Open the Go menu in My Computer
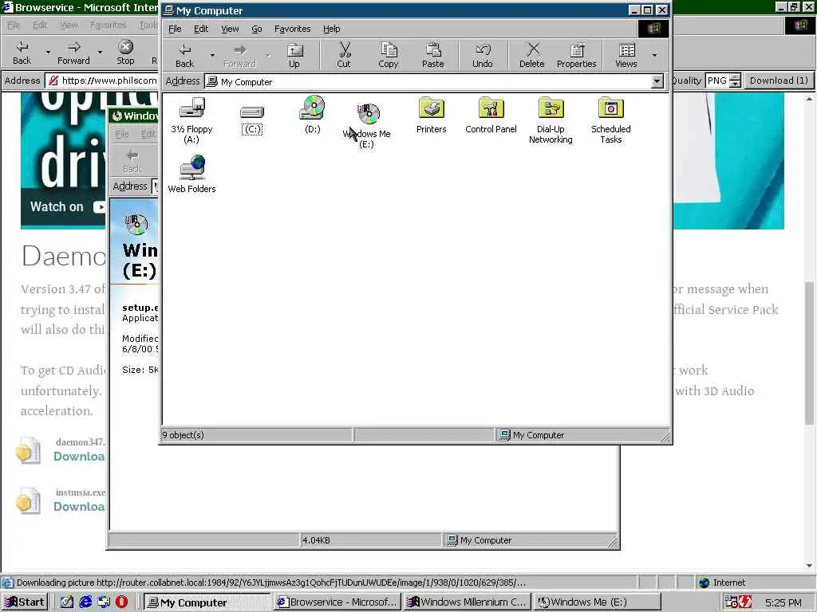The height and width of the screenshot is (612, 817). (257, 29)
